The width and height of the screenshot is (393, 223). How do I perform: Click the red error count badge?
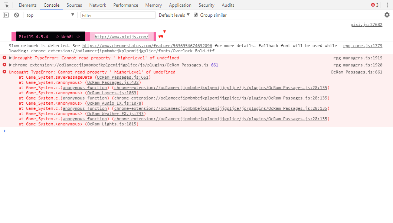(x=375, y=5)
